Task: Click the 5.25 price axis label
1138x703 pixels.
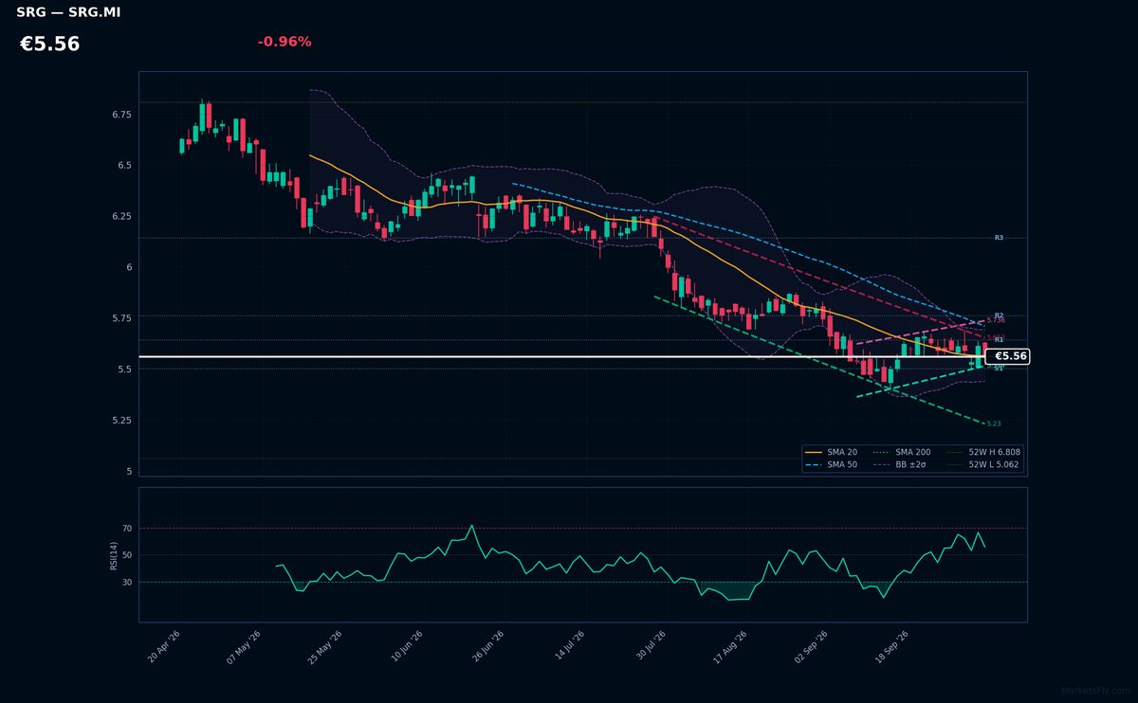Action: (x=121, y=421)
